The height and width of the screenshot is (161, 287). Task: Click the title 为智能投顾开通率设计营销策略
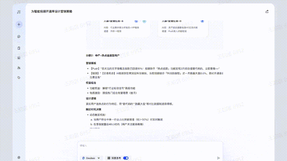pos(52,11)
